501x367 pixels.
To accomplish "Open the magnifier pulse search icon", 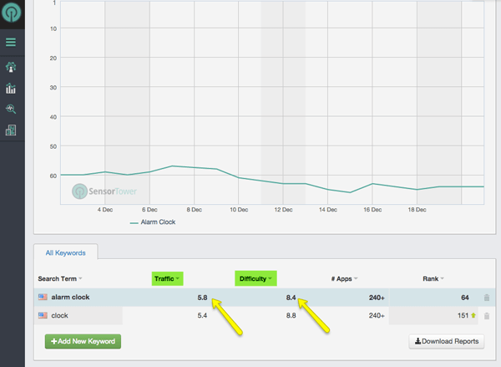I will click(11, 110).
